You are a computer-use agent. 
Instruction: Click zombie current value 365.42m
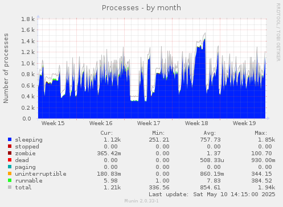pyautogui.click(x=109, y=154)
